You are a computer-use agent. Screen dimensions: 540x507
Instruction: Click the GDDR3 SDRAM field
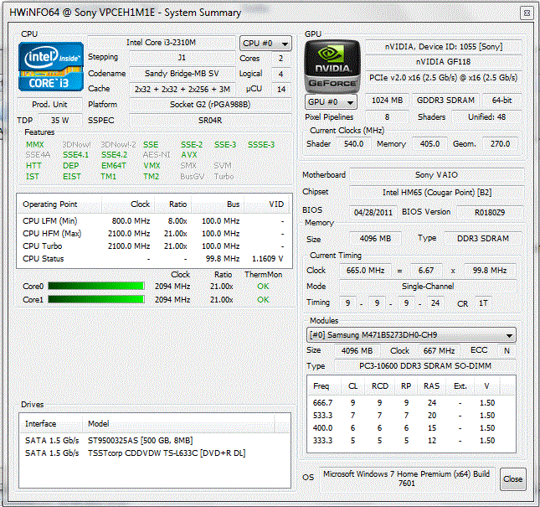point(445,101)
